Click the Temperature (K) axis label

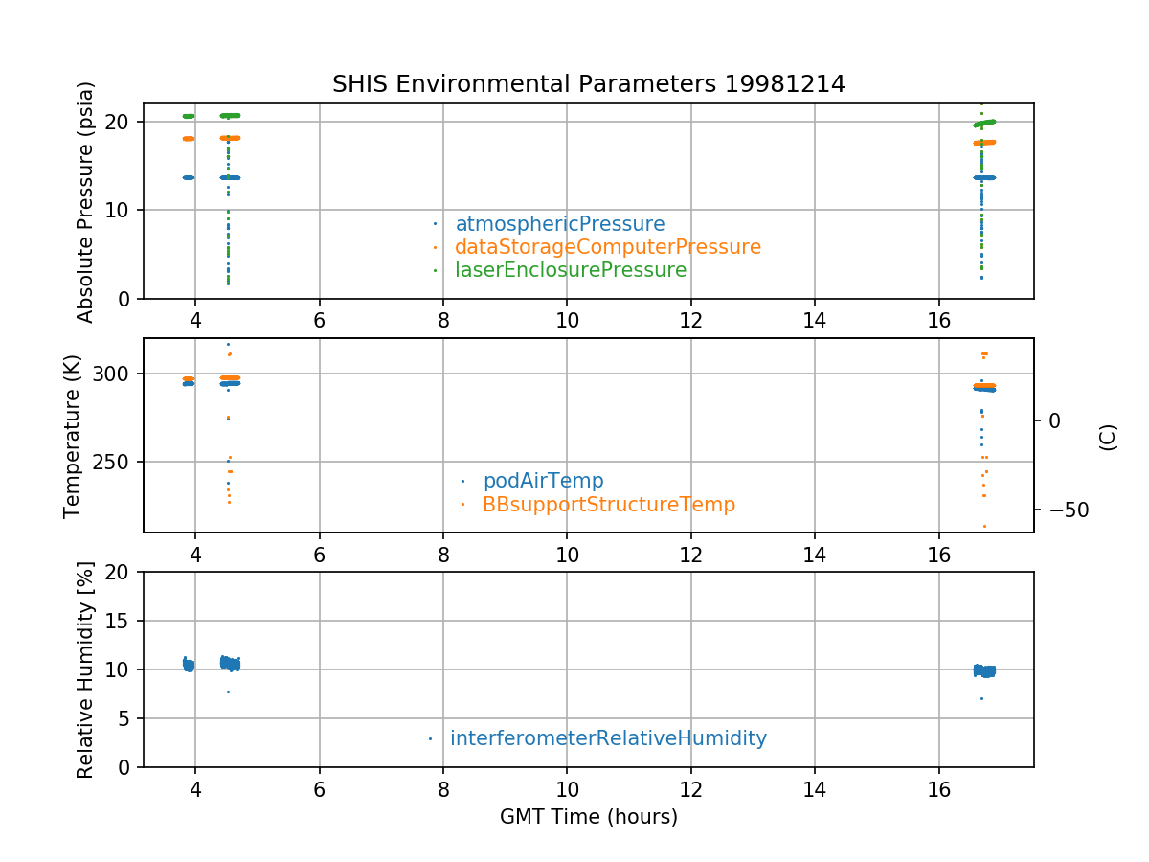(72, 436)
